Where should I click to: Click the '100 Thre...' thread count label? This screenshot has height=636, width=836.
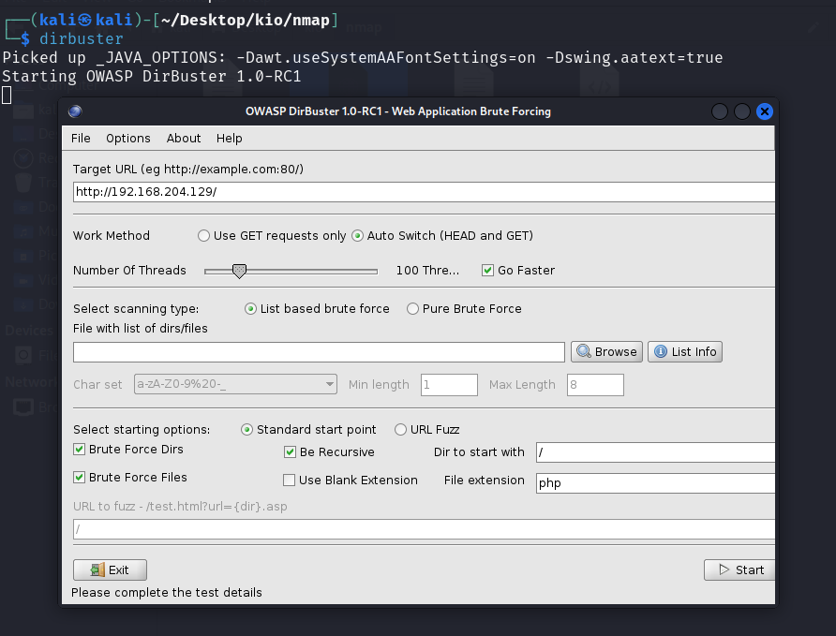pos(427,271)
